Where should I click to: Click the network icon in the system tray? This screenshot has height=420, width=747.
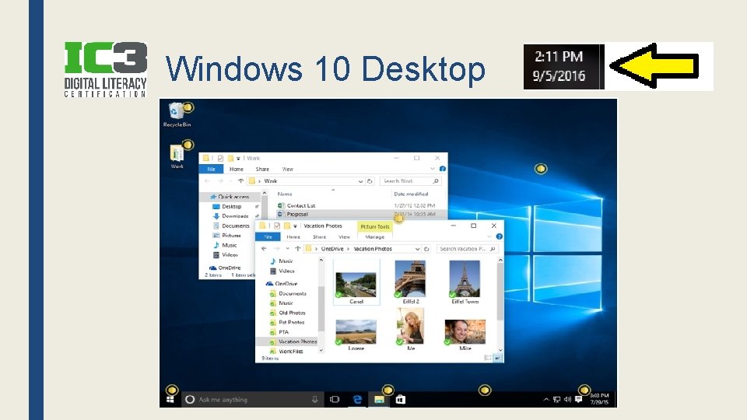[556, 400]
